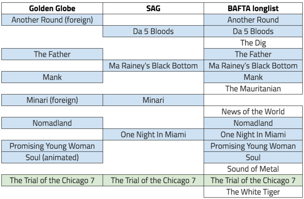Image resolution: width=304 pixels, height=199 pixels.
Task: Click the Sound of Metal cell
Action: 253,169
